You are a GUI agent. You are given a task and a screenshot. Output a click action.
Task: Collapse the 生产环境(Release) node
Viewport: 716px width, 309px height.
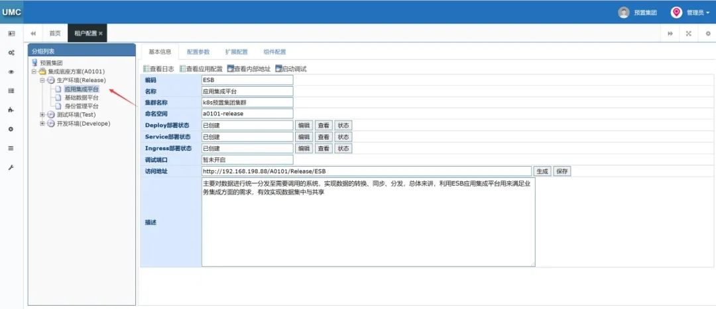point(42,80)
